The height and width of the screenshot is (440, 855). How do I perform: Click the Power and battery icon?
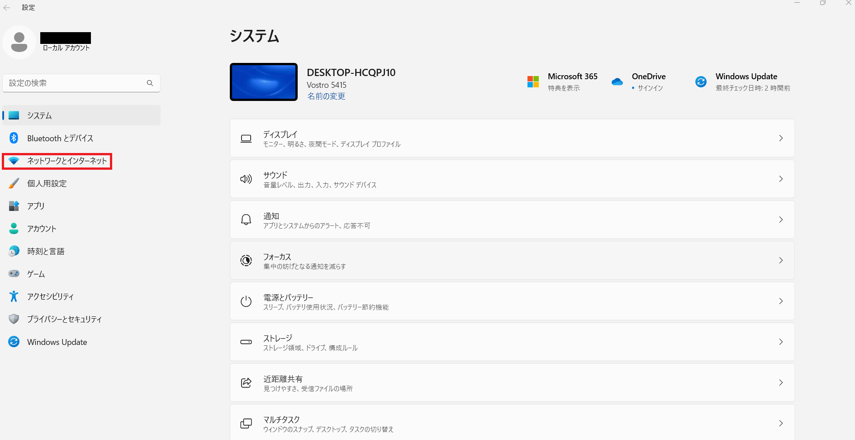(x=246, y=301)
